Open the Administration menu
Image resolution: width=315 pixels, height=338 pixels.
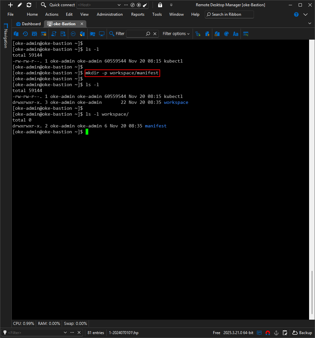(x=110, y=14)
